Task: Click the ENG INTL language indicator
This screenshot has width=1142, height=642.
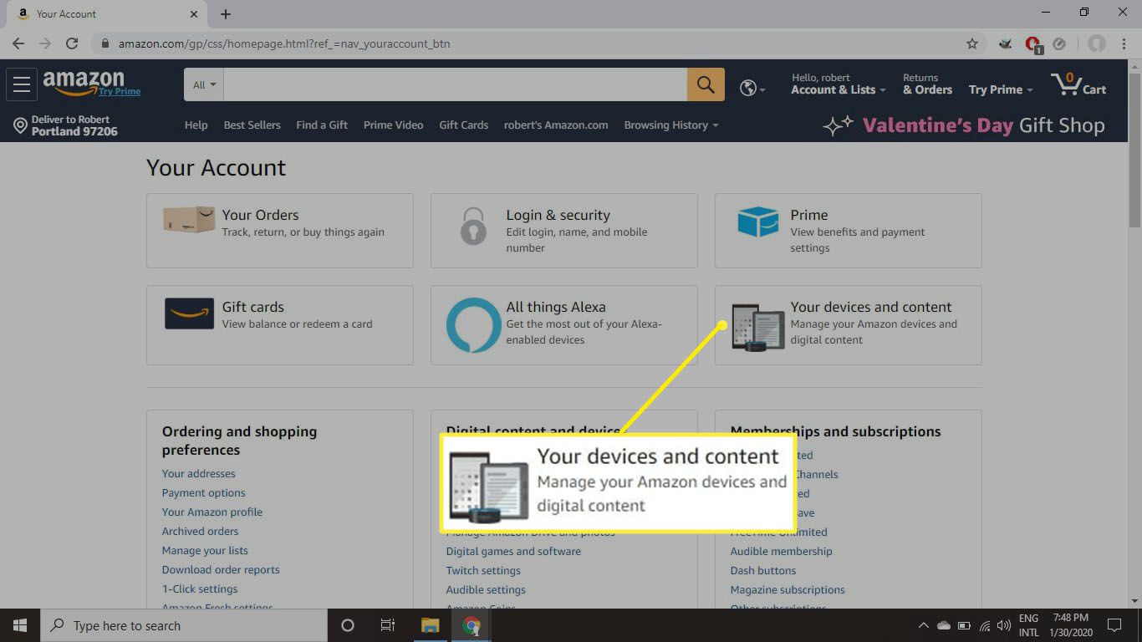Action: 1028,625
